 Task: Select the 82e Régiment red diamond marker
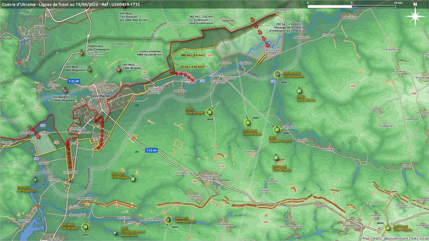89,70
